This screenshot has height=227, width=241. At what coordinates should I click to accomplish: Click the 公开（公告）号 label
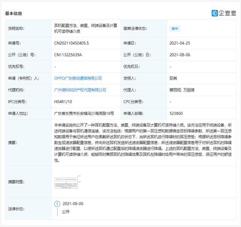pos(22,55)
